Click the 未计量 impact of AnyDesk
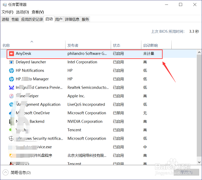This screenshot has height=180, width=202. tap(149, 54)
